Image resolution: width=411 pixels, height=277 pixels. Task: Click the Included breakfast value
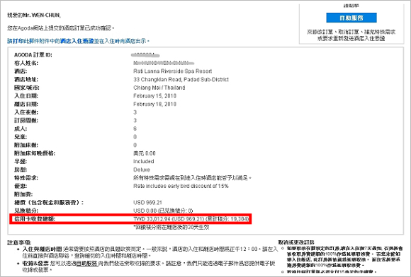[143, 161]
